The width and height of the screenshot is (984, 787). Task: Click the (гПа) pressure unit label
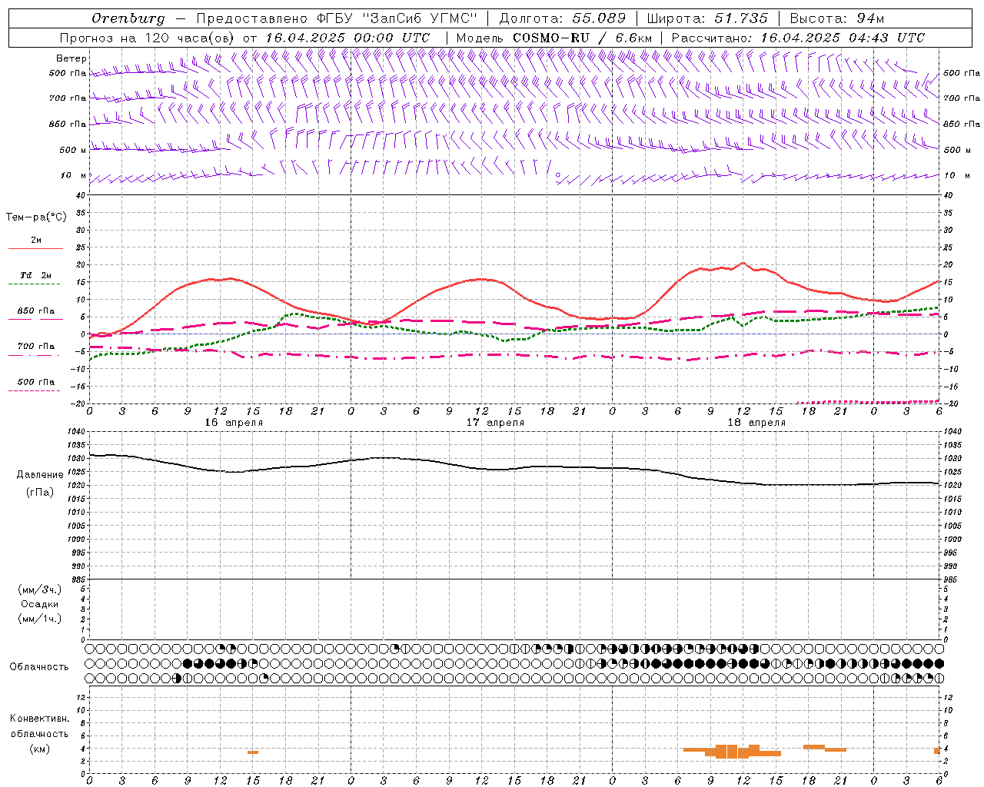pyautogui.click(x=40, y=492)
